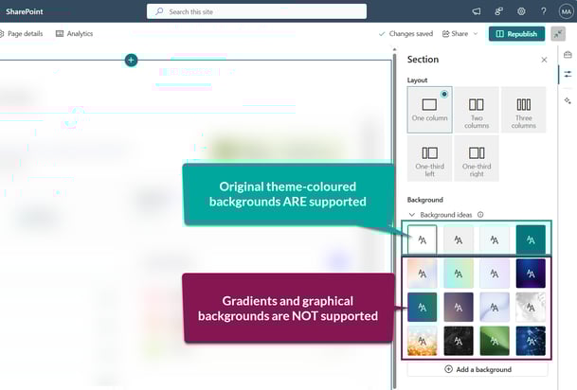Viewport: 577px width, 390px height.
Task: Open the SharePoint settings gear
Action: point(521,11)
